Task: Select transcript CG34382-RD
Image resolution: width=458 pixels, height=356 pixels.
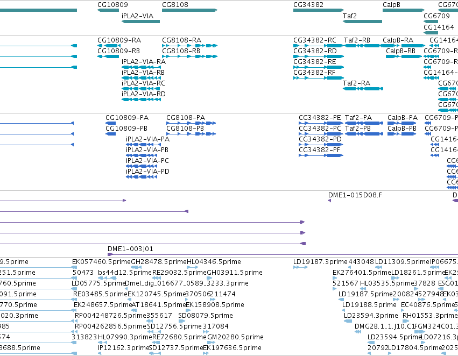Action: [x=319, y=56]
